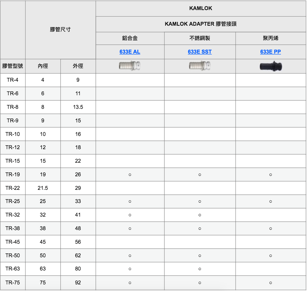The width and height of the screenshot is (307, 291).
Task: Click the 21.5 inner diameter cell
Action: click(43, 188)
